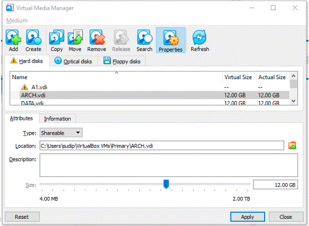Sort the list by Actual Size column
Image resolution: width=309 pixels, height=226 pixels.
click(273, 77)
